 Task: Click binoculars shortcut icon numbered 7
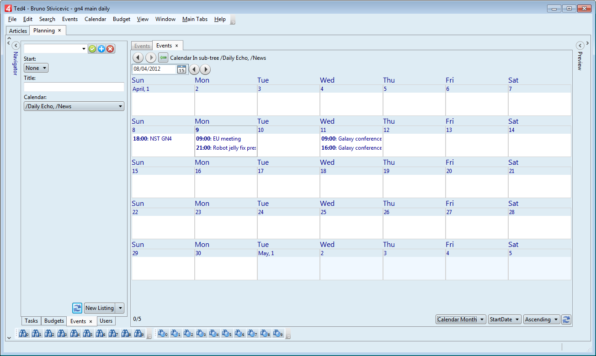coord(113,334)
